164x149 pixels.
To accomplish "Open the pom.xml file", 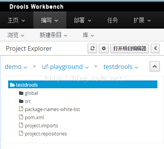I will click(35, 118).
